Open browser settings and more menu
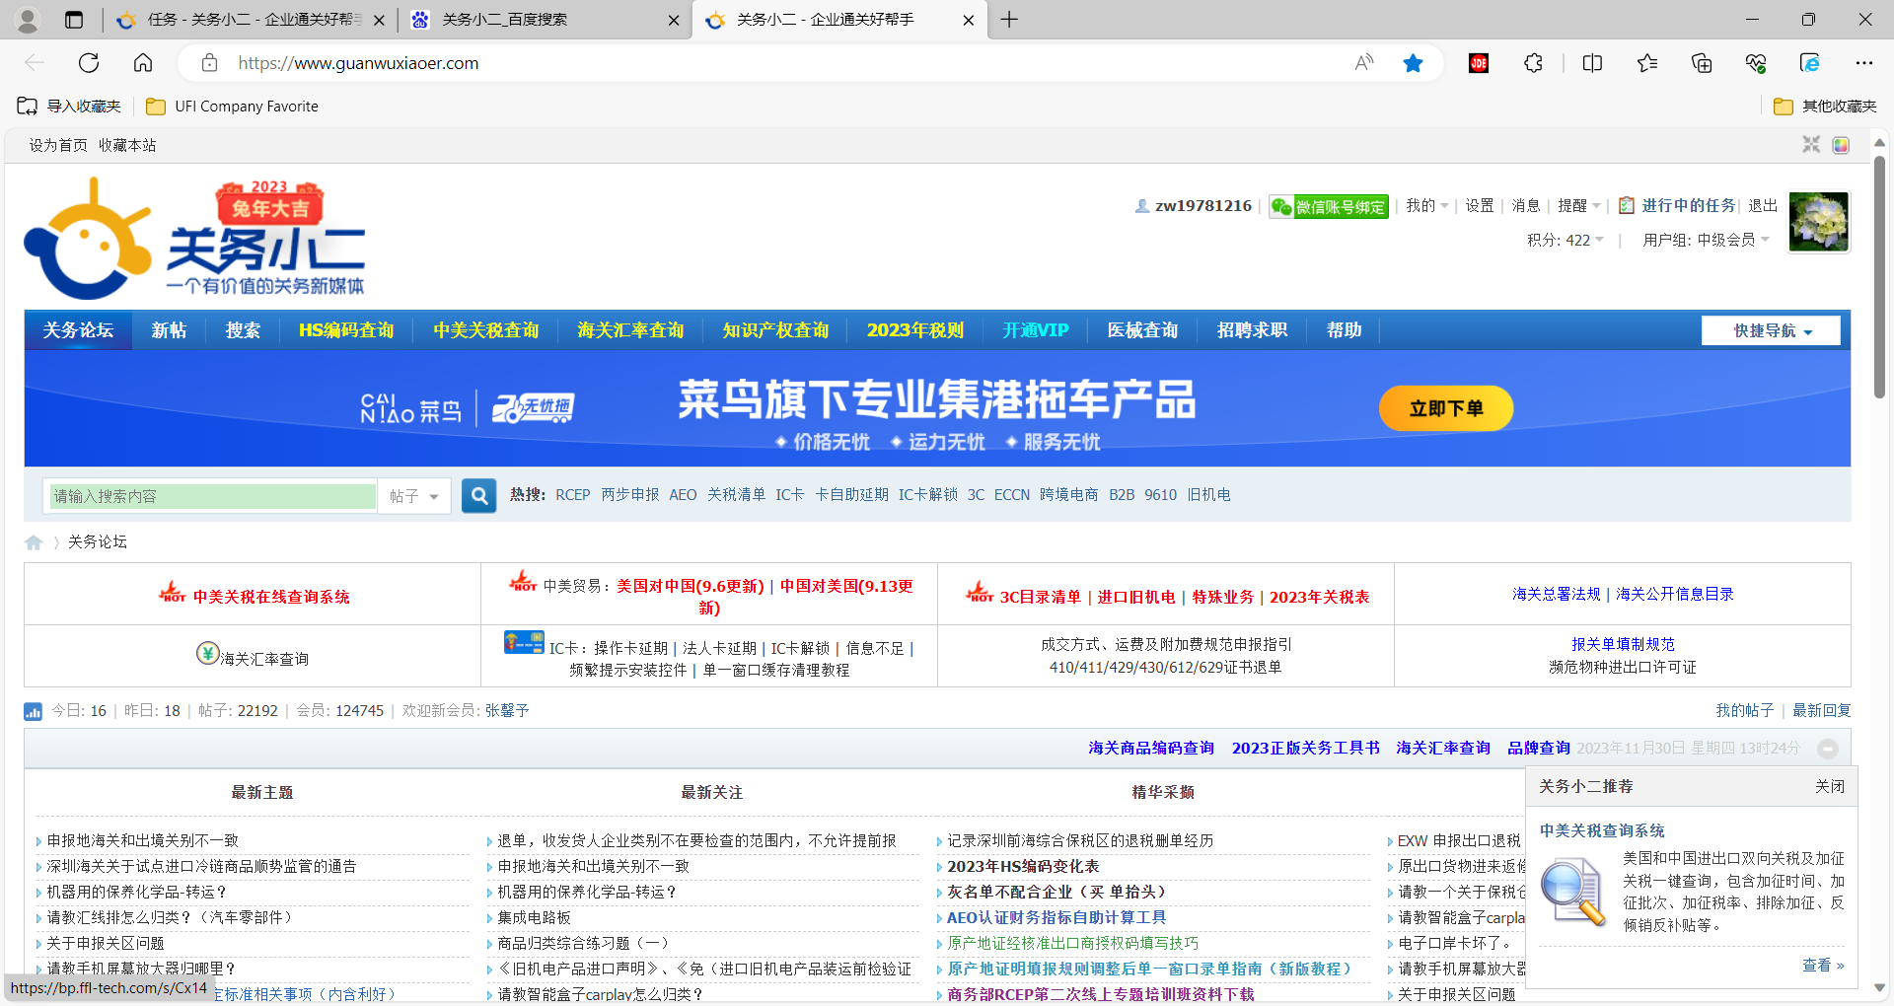 click(x=1863, y=63)
